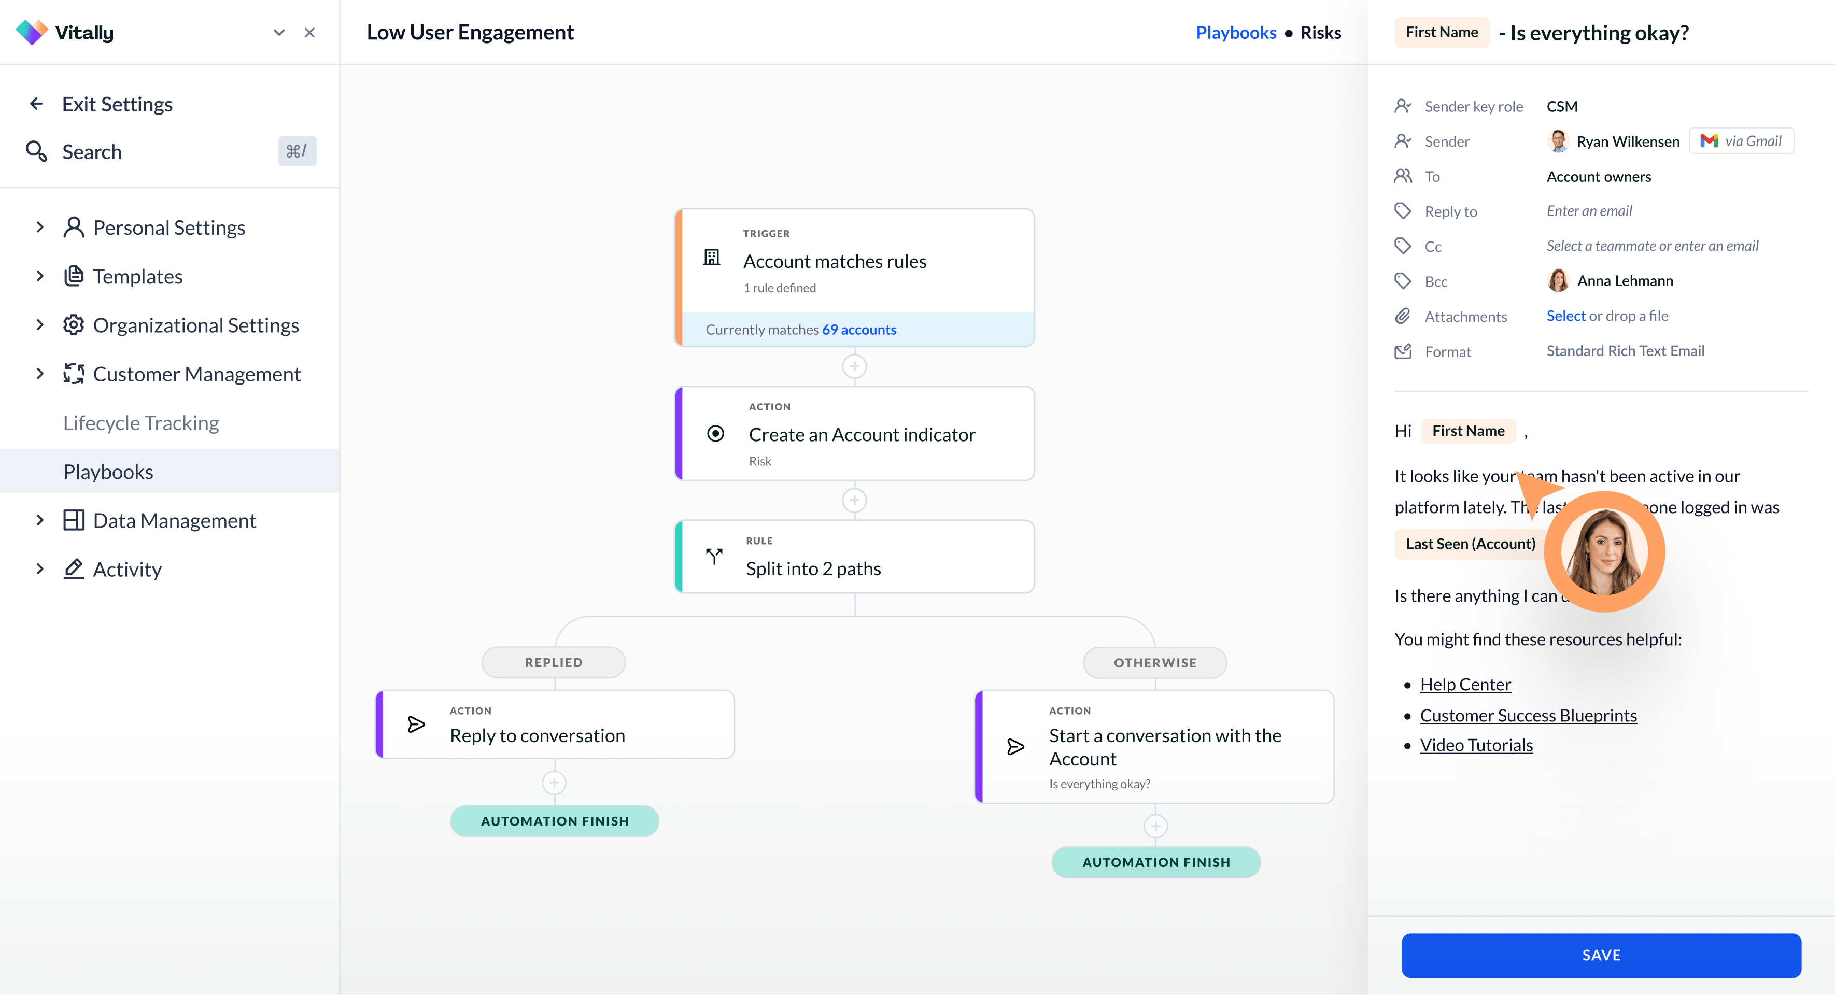Image resolution: width=1835 pixels, height=995 pixels.
Task: Click the Search magnifier icon
Action: coord(36,151)
